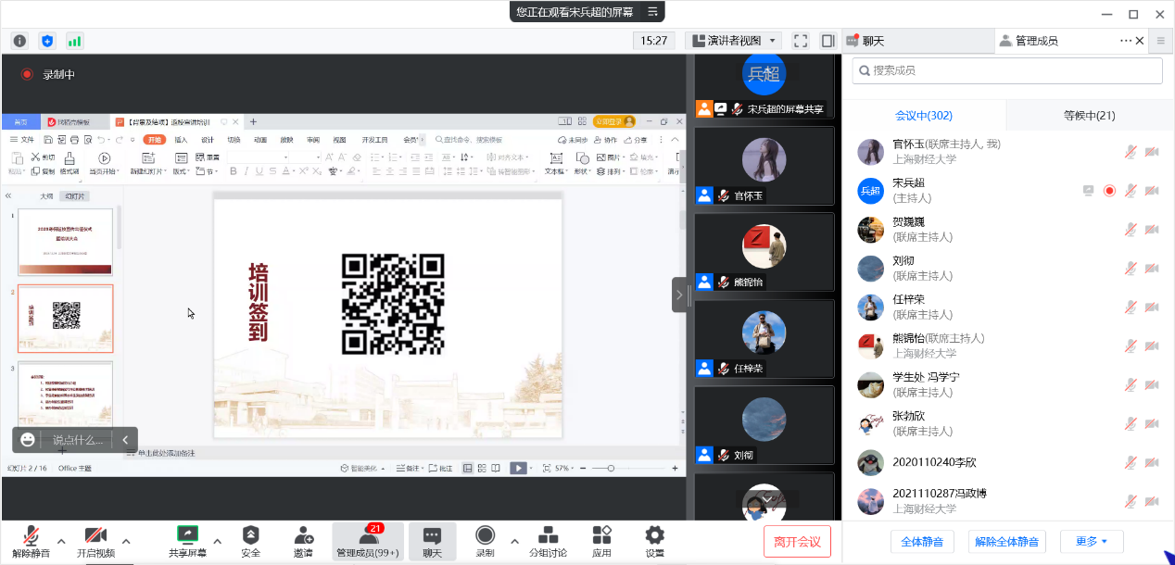Expand audio options arrow beside 解除静音

tap(61, 541)
